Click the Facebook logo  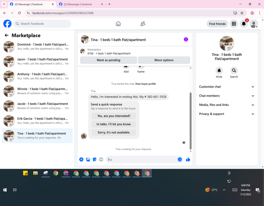(x=7, y=24)
